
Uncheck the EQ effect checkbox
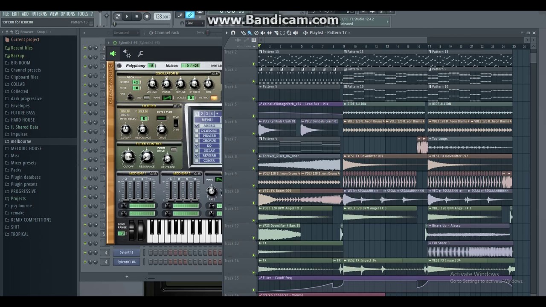[x=197, y=146]
